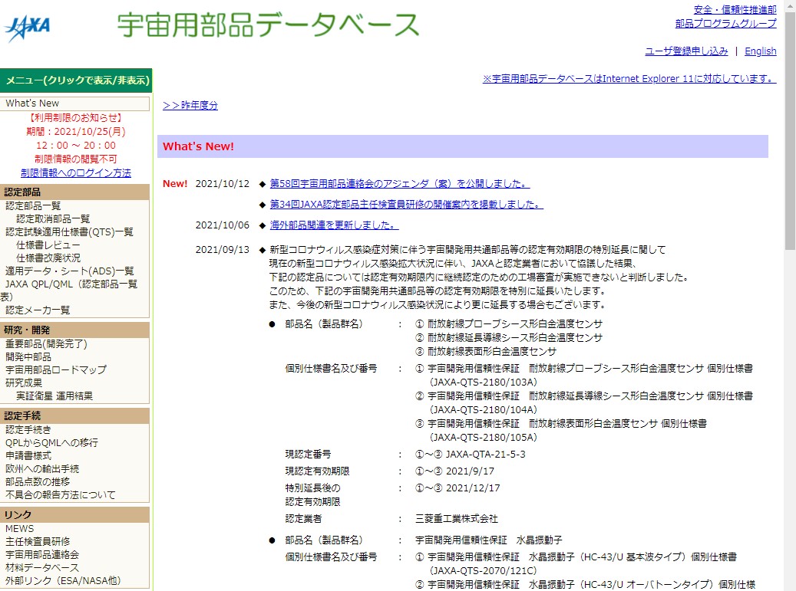Open ユーザ登録申し込み registration link
Image resolution: width=796 pixels, height=591 pixels.
coord(686,51)
